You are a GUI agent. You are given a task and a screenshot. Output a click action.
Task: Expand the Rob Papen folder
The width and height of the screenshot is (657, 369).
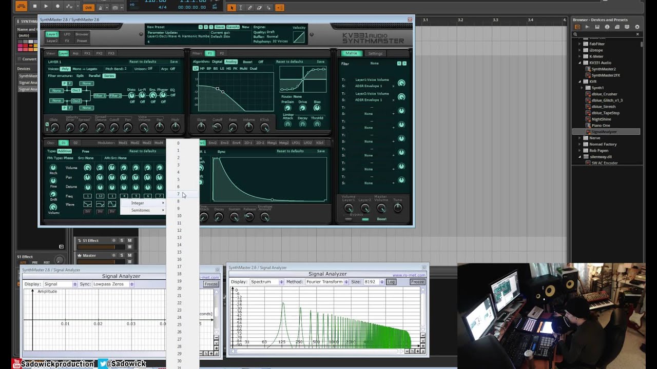pos(580,151)
